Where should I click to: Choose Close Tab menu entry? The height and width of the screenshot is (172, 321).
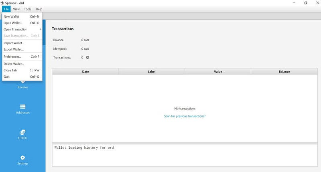(x=22, y=70)
